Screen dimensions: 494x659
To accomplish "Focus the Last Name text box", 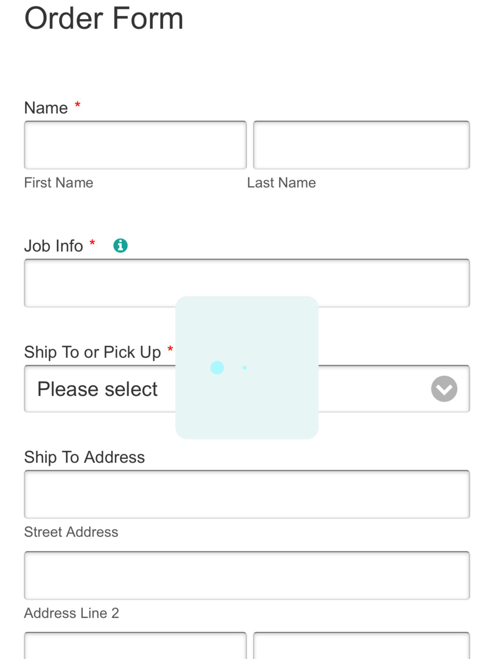I will coord(361,145).
